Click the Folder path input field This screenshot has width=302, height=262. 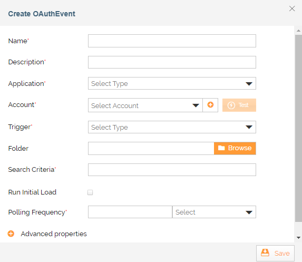pyautogui.click(x=151, y=148)
